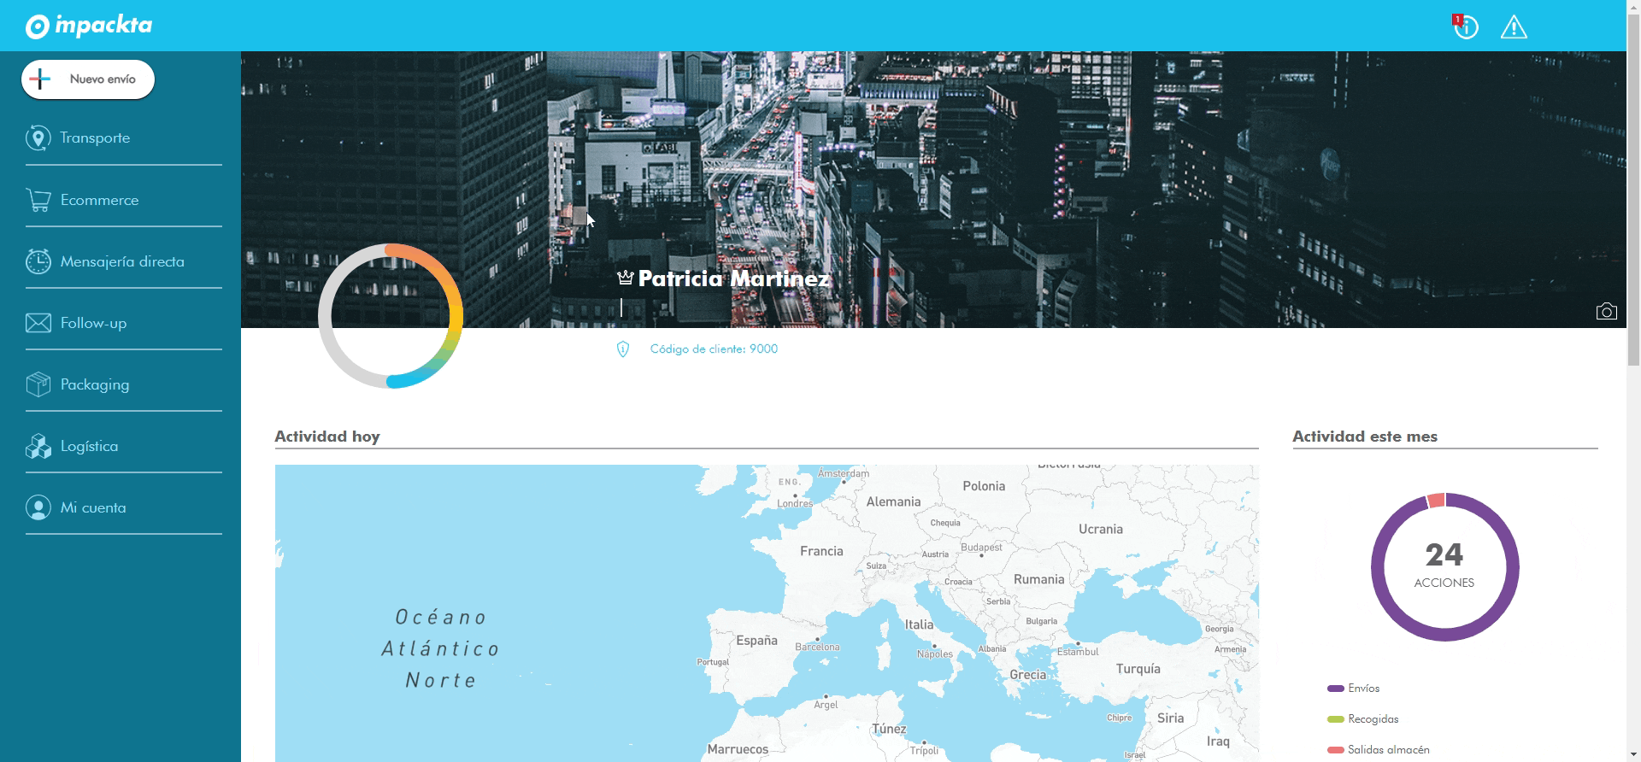Click the plus icon in Nuevo envío
Viewport: 1641px width, 762px height.
pyautogui.click(x=40, y=79)
